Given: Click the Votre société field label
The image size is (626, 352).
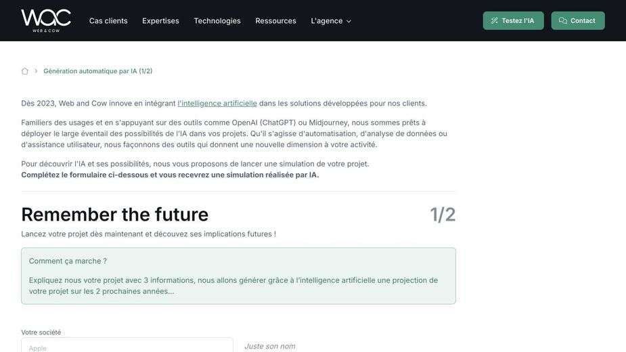Looking at the screenshot, I should (41, 332).
